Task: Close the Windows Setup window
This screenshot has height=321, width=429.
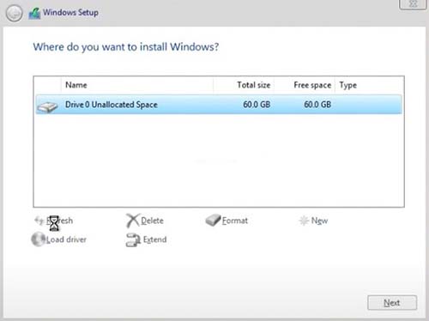Action: [413, 4]
